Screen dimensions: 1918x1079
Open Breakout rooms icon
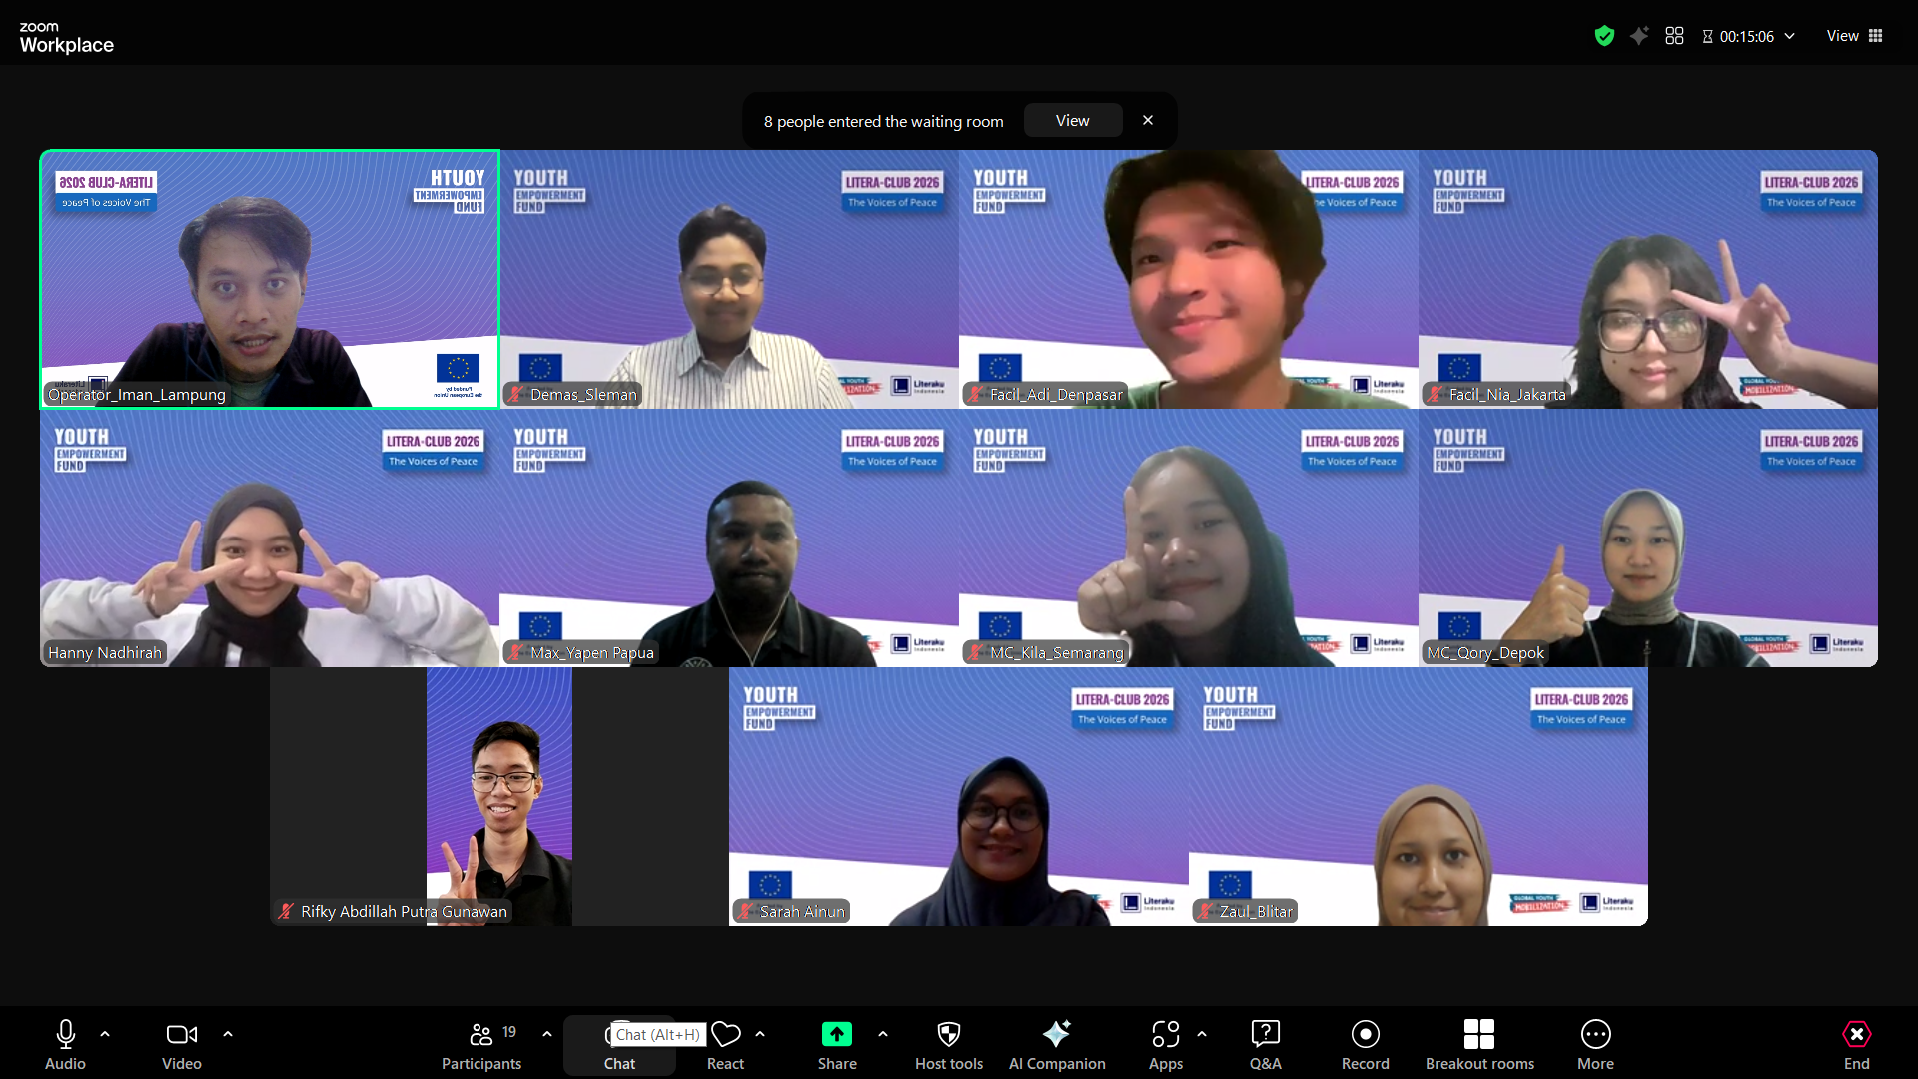1479,1034
